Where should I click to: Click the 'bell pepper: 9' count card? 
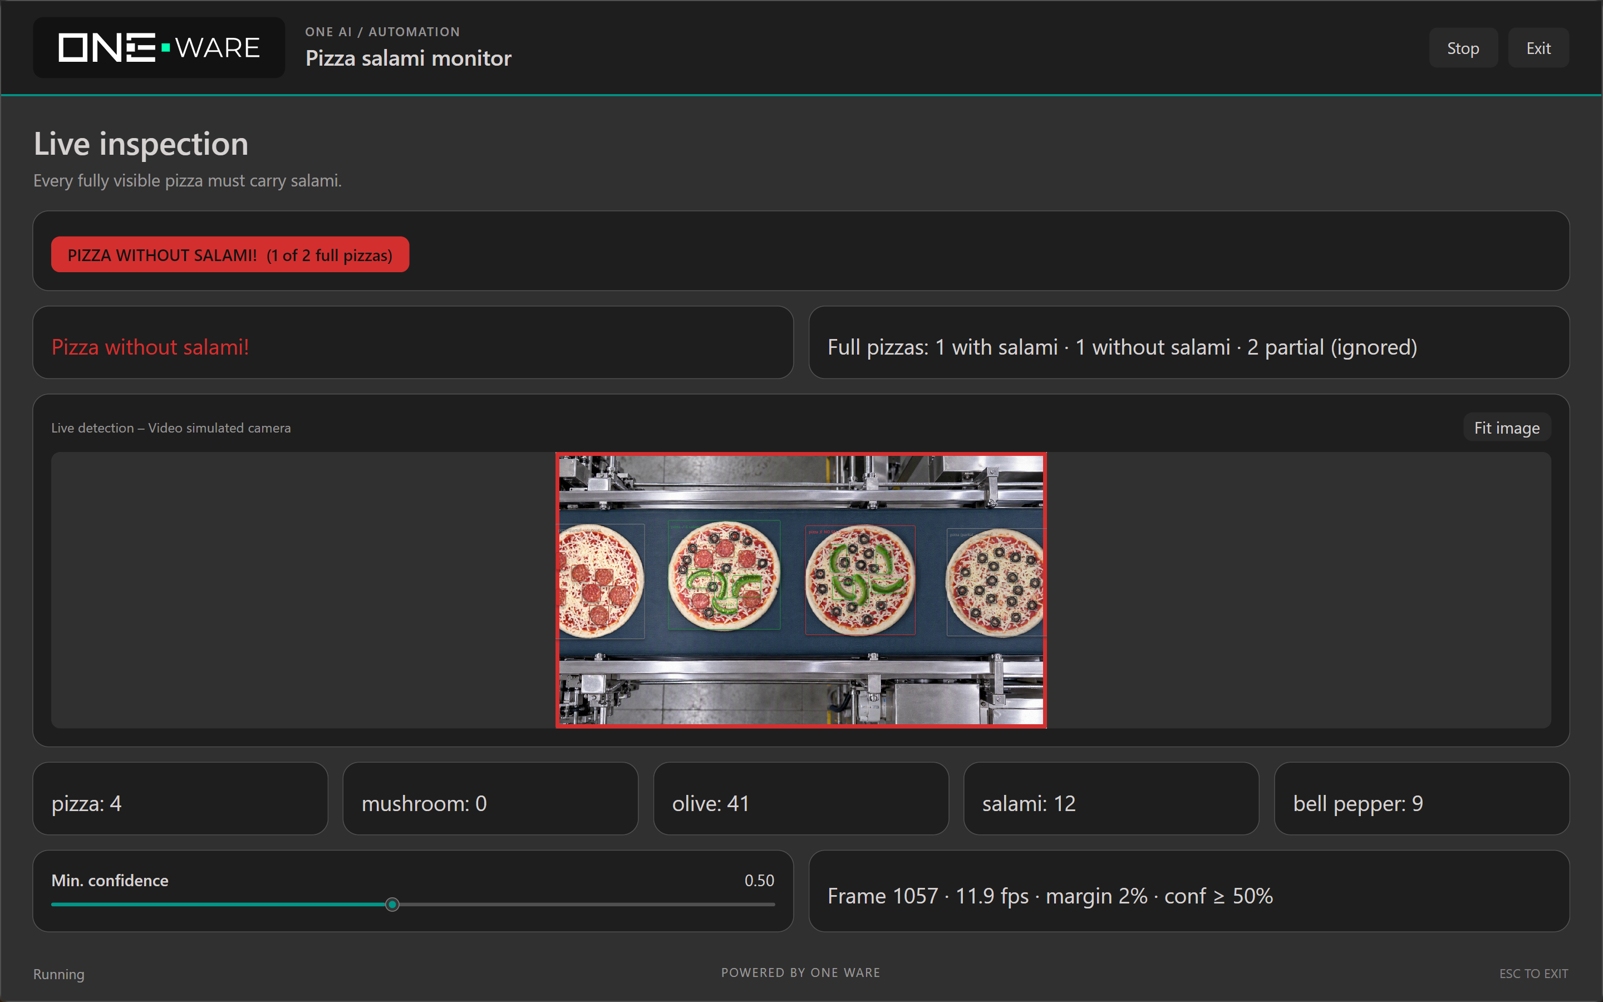pos(1422,799)
